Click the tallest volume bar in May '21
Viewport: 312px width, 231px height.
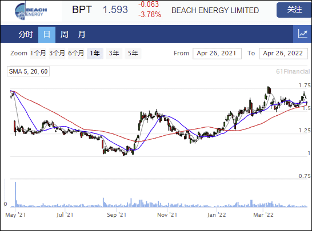click(x=15, y=194)
